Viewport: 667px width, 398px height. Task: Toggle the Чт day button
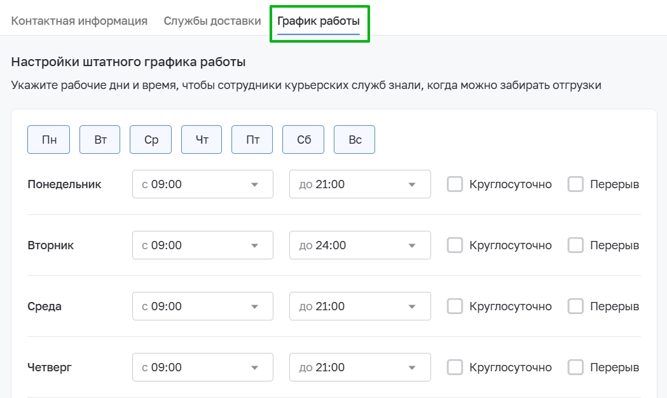(202, 139)
